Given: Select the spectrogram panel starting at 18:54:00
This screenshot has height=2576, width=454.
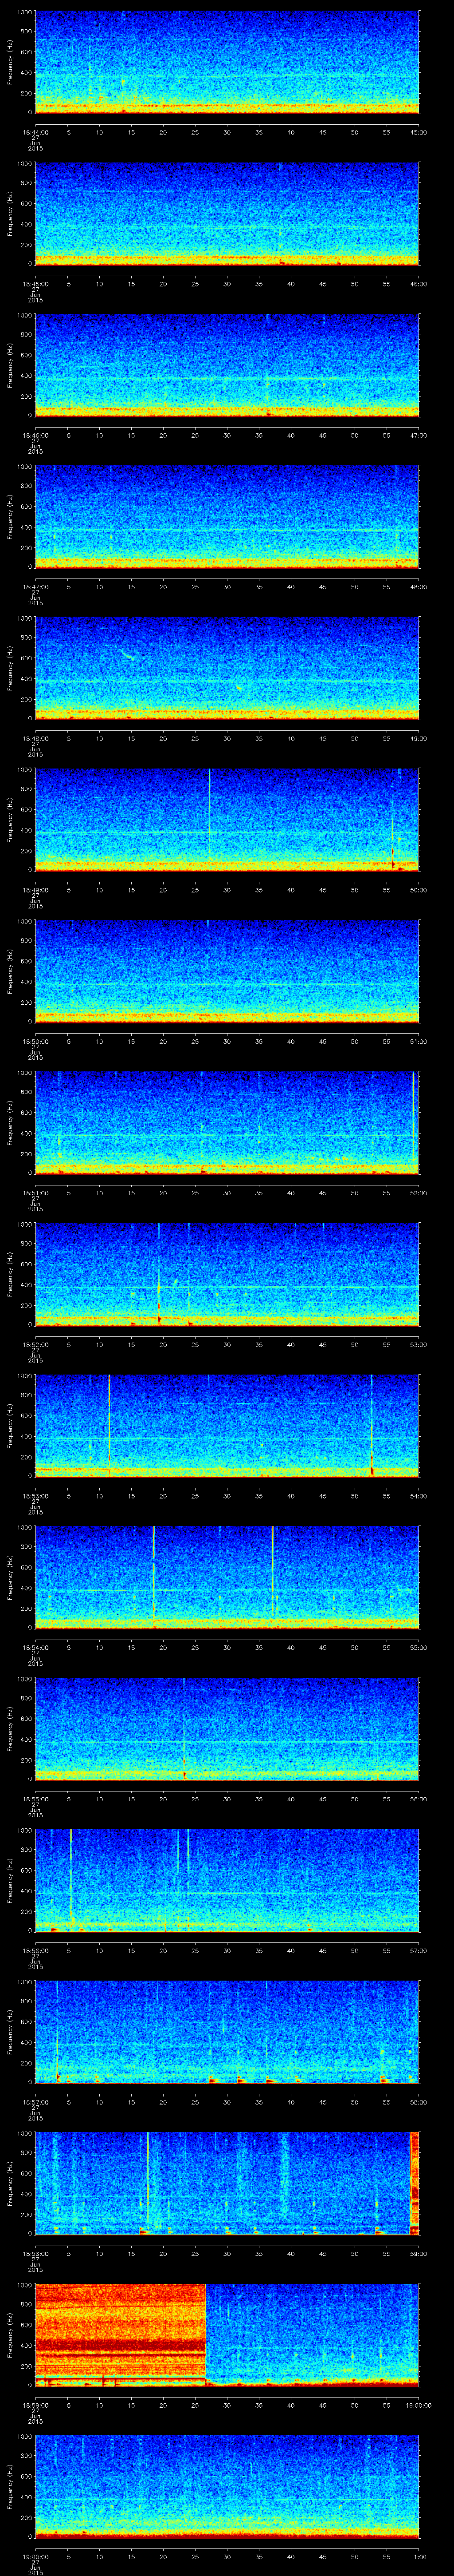Looking at the screenshot, I should tap(227, 1577).
